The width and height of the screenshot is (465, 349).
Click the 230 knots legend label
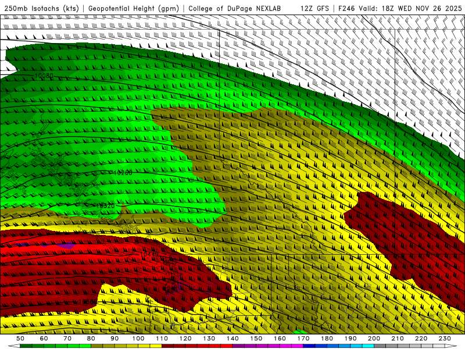(445, 339)
